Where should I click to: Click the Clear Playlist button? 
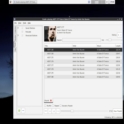point(117,111)
